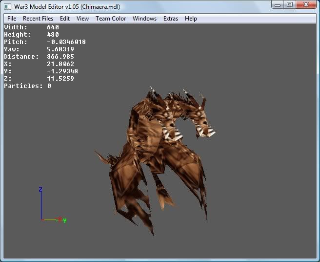This screenshot has height=262, width=320.
Task: Click the War3 Model Editor title bar icon
Action: [x=7, y=6]
